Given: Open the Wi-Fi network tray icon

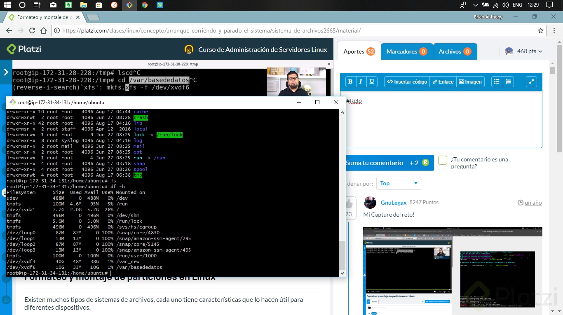Looking at the screenshot, I should [496, 5].
